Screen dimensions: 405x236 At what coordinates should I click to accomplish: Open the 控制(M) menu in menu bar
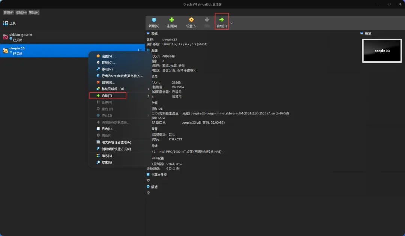(x=21, y=12)
